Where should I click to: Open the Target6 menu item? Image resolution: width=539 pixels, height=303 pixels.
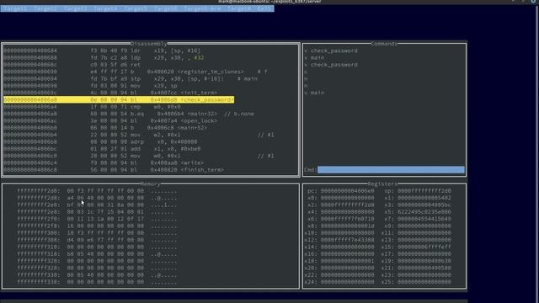pos(166,8)
